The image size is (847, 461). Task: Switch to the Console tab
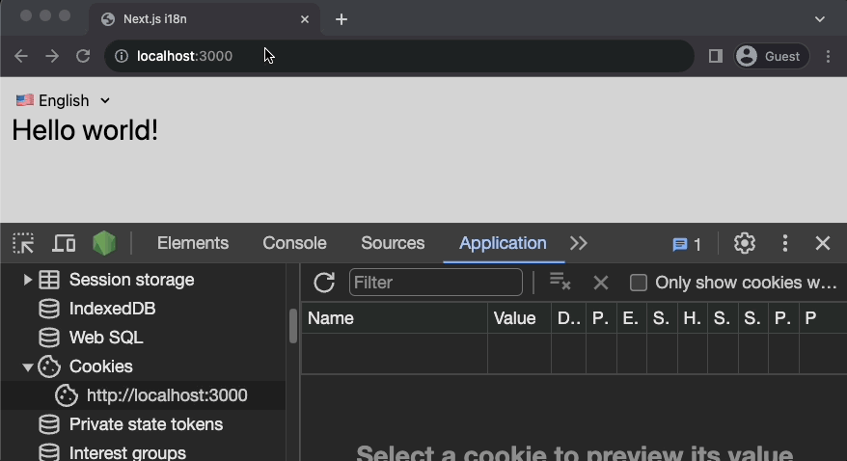[x=294, y=243]
